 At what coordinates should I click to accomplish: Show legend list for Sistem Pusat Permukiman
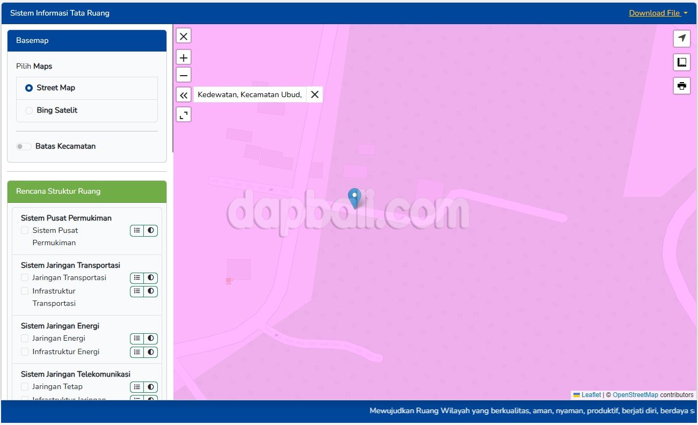137,230
